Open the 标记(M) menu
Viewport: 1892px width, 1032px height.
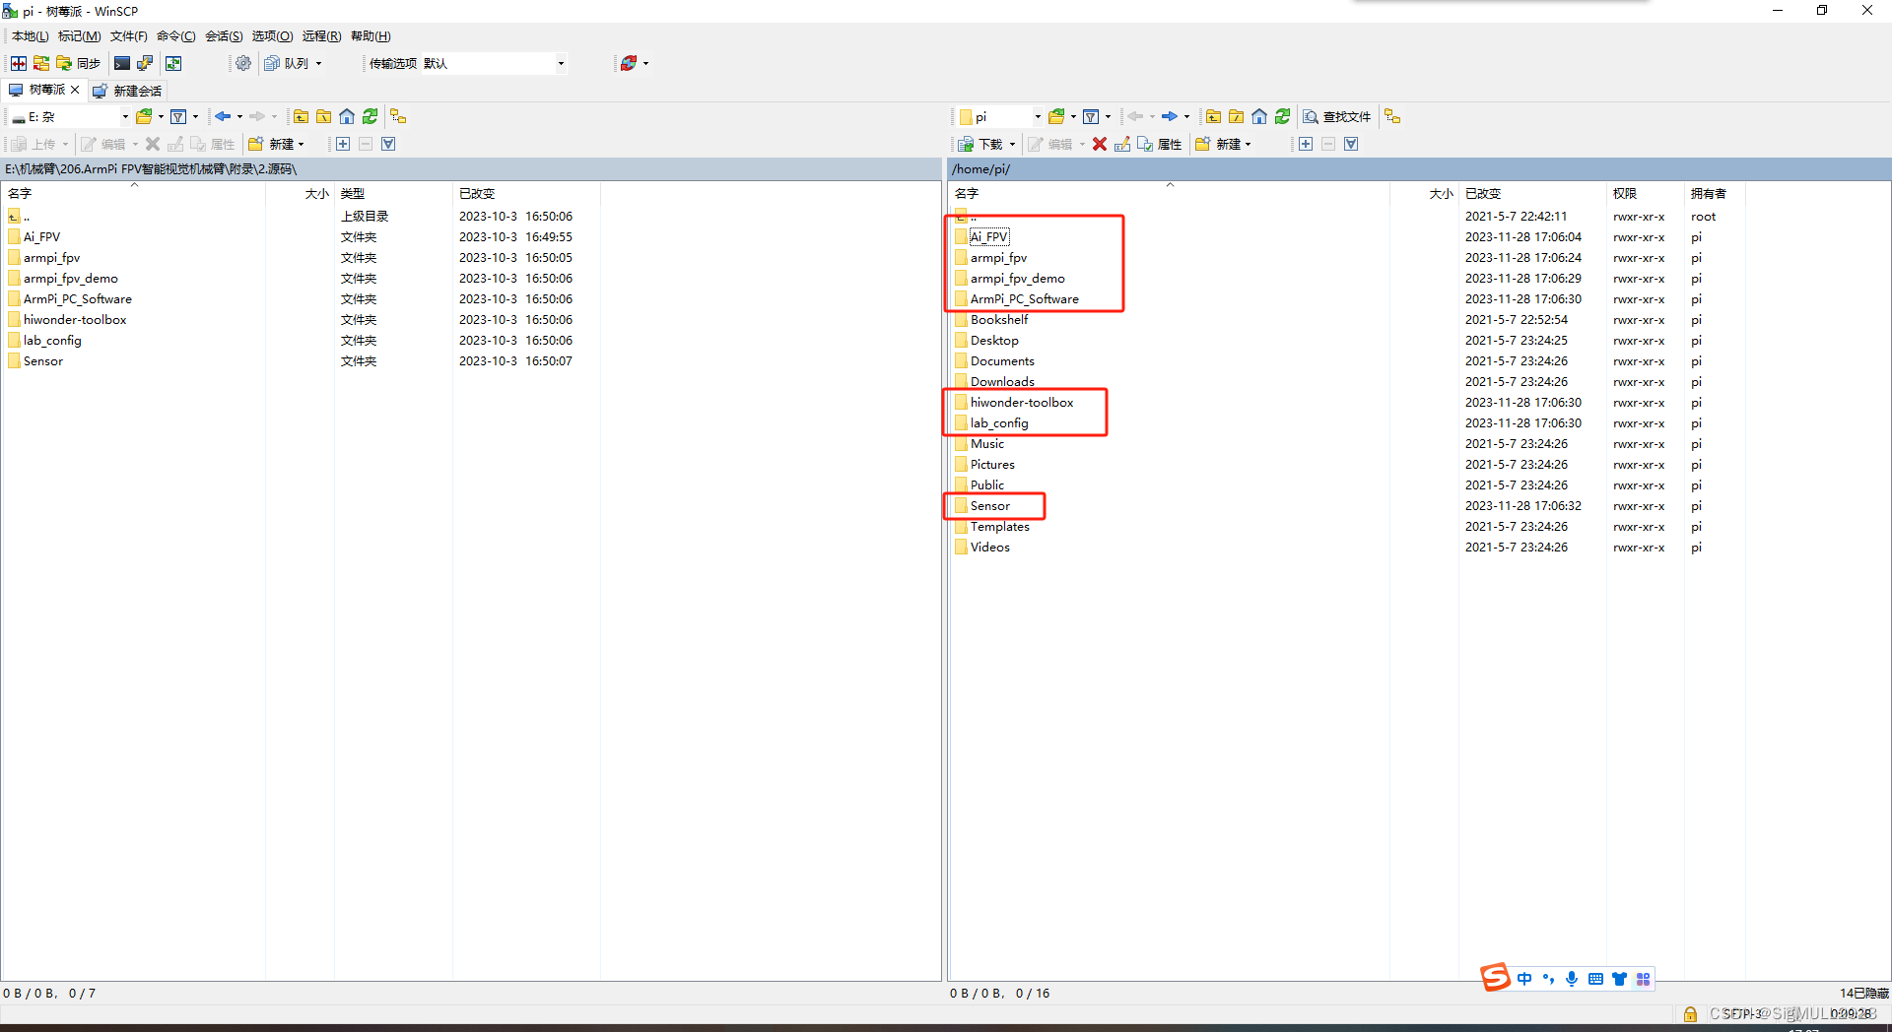(79, 36)
